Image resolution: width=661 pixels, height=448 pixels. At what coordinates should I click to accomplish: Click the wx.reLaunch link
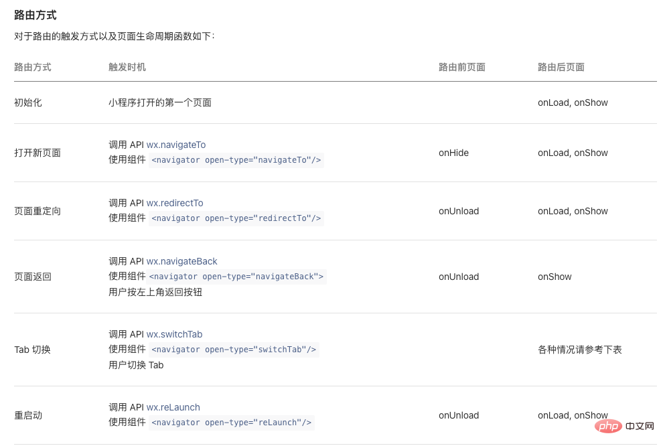pyautogui.click(x=173, y=407)
